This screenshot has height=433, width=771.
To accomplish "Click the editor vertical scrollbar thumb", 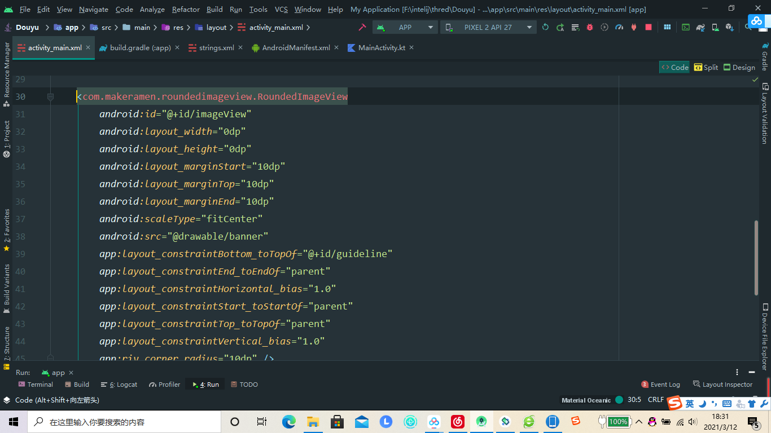I will click(756, 258).
